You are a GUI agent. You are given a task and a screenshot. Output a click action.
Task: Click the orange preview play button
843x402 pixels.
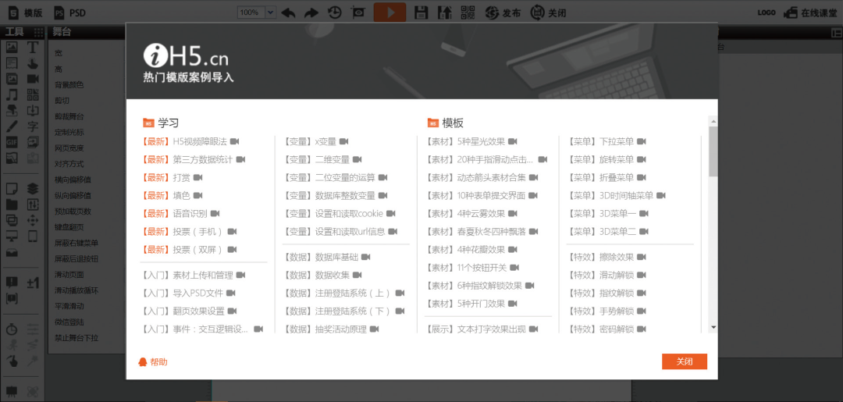(389, 12)
